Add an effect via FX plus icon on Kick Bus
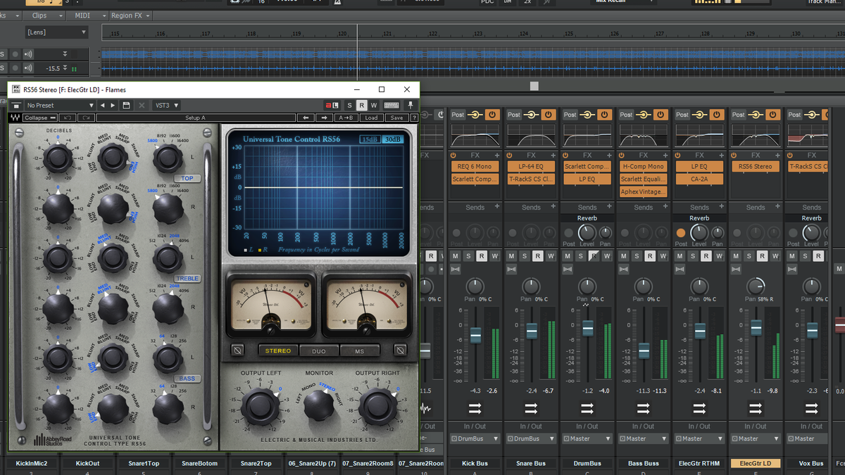This screenshot has height=475, width=845. click(x=496, y=155)
